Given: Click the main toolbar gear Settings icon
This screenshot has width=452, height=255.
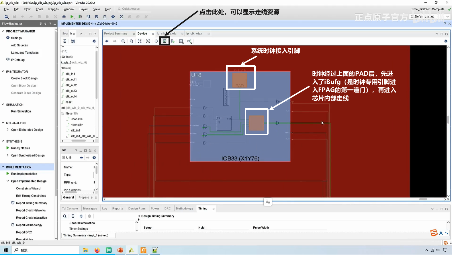Looking at the screenshot, I should click(113, 17).
